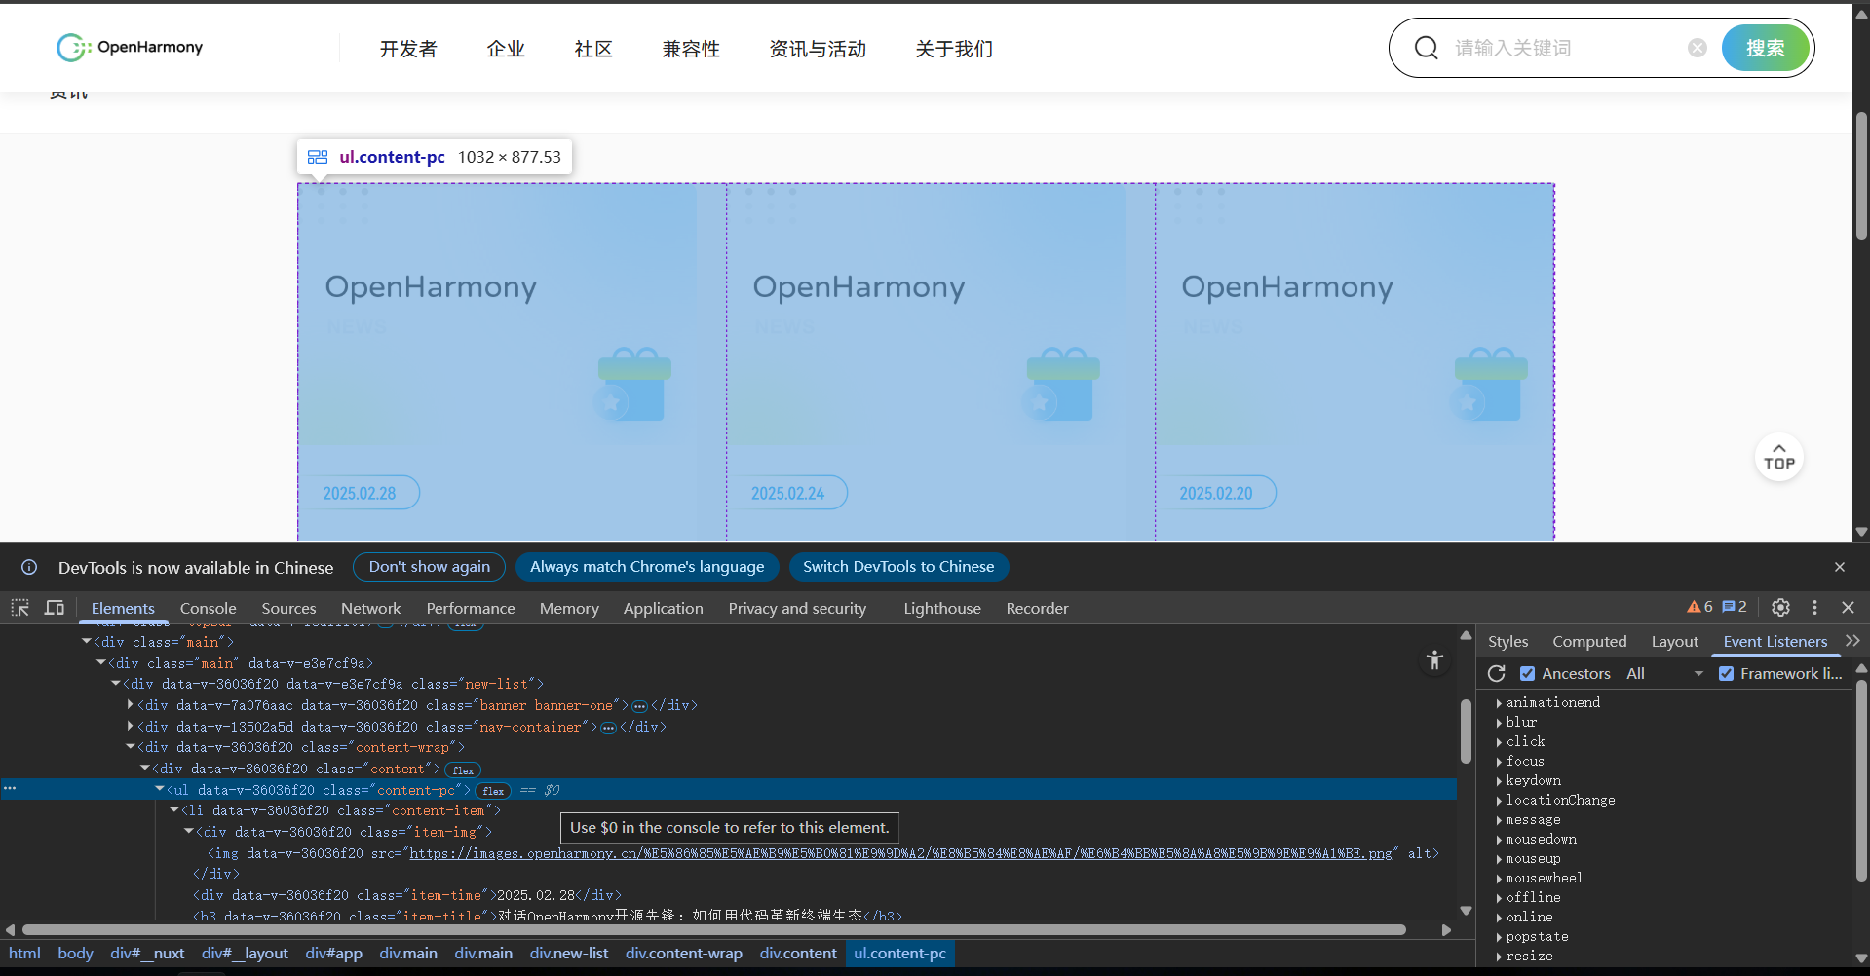Click the TOP back-to-top button
Viewport: 1870px width, 976px height.
point(1778,458)
